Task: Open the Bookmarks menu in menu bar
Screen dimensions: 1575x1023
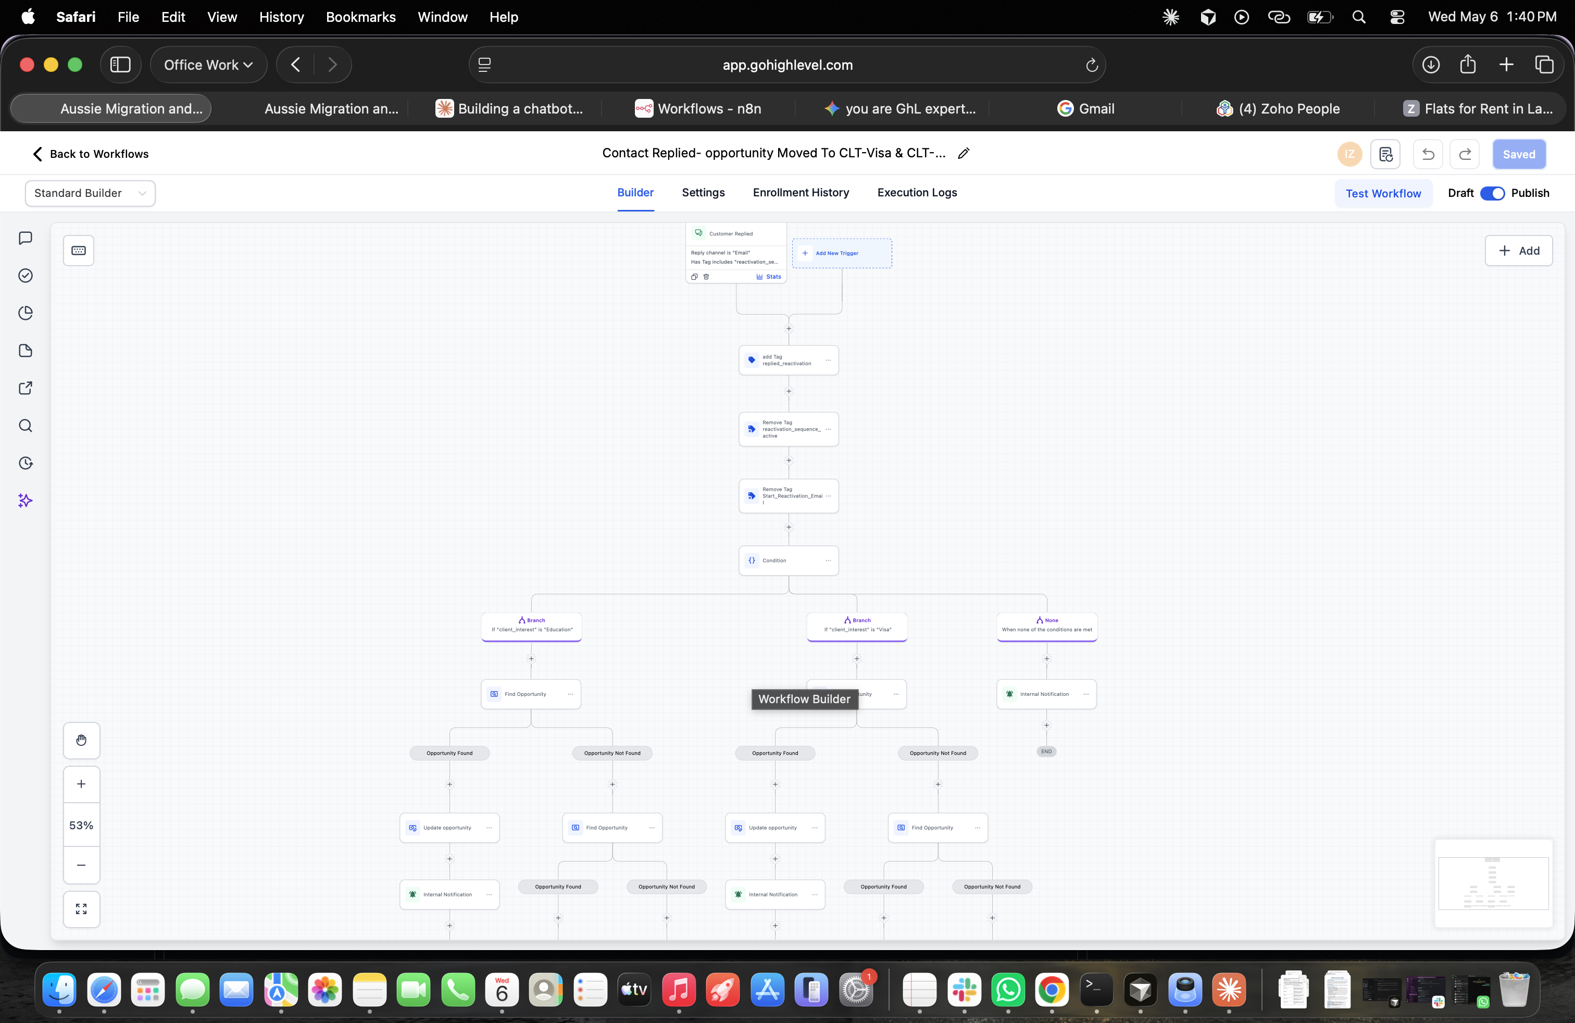Action: [x=360, y=17]
